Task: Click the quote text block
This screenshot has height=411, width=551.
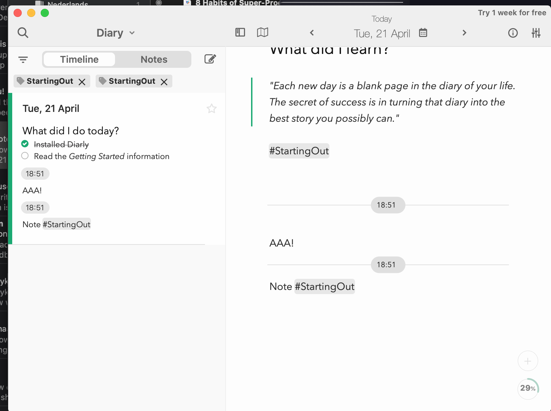Action: coord(392,102)
